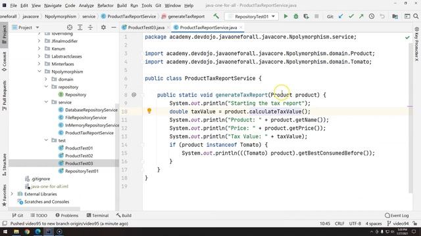Image resolution: width=421 pixels, height=236 pixels.
Task: Run RepositoryTest01 with the green play button
Action: pyautogui.click(x=285, y=16)
